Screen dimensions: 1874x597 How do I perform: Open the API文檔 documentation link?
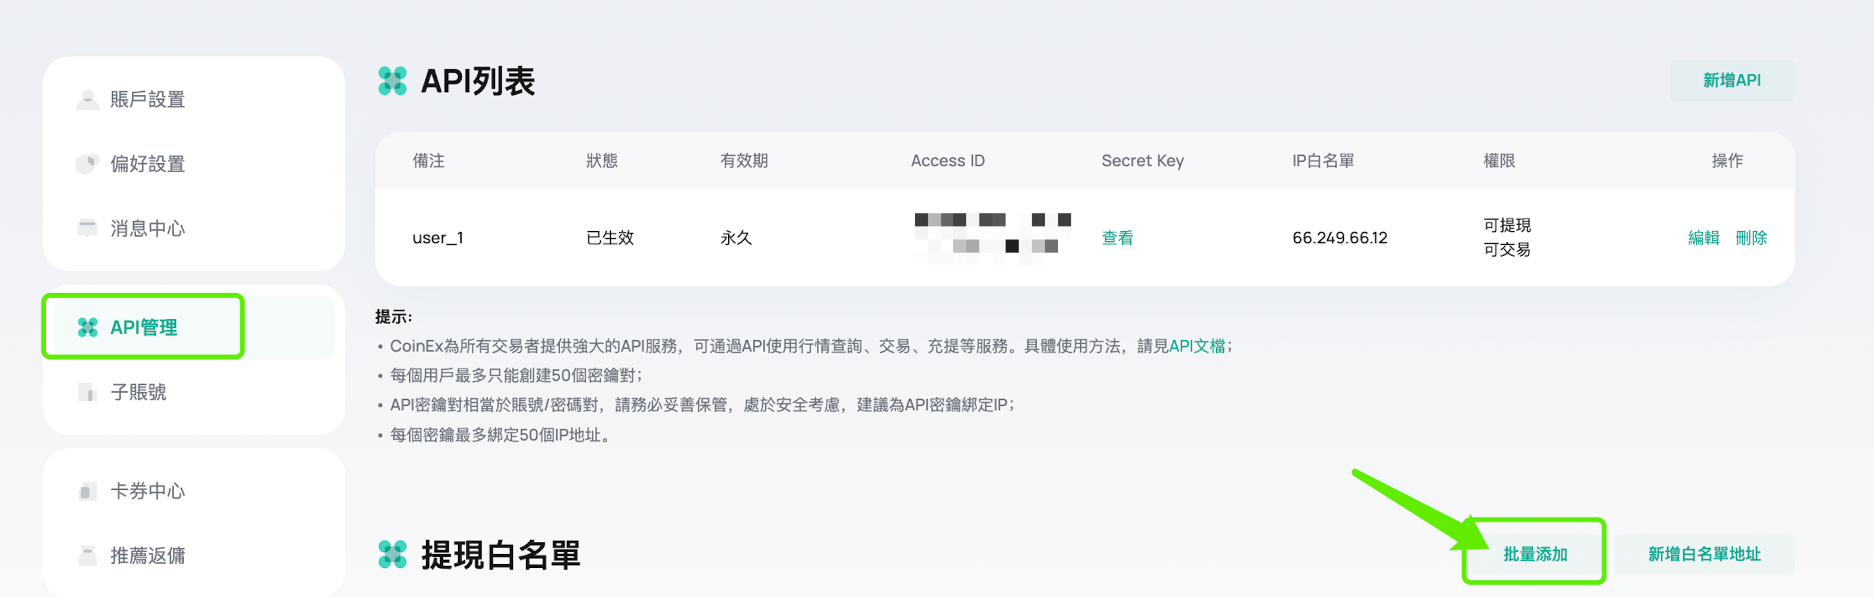pos(1196,346)
